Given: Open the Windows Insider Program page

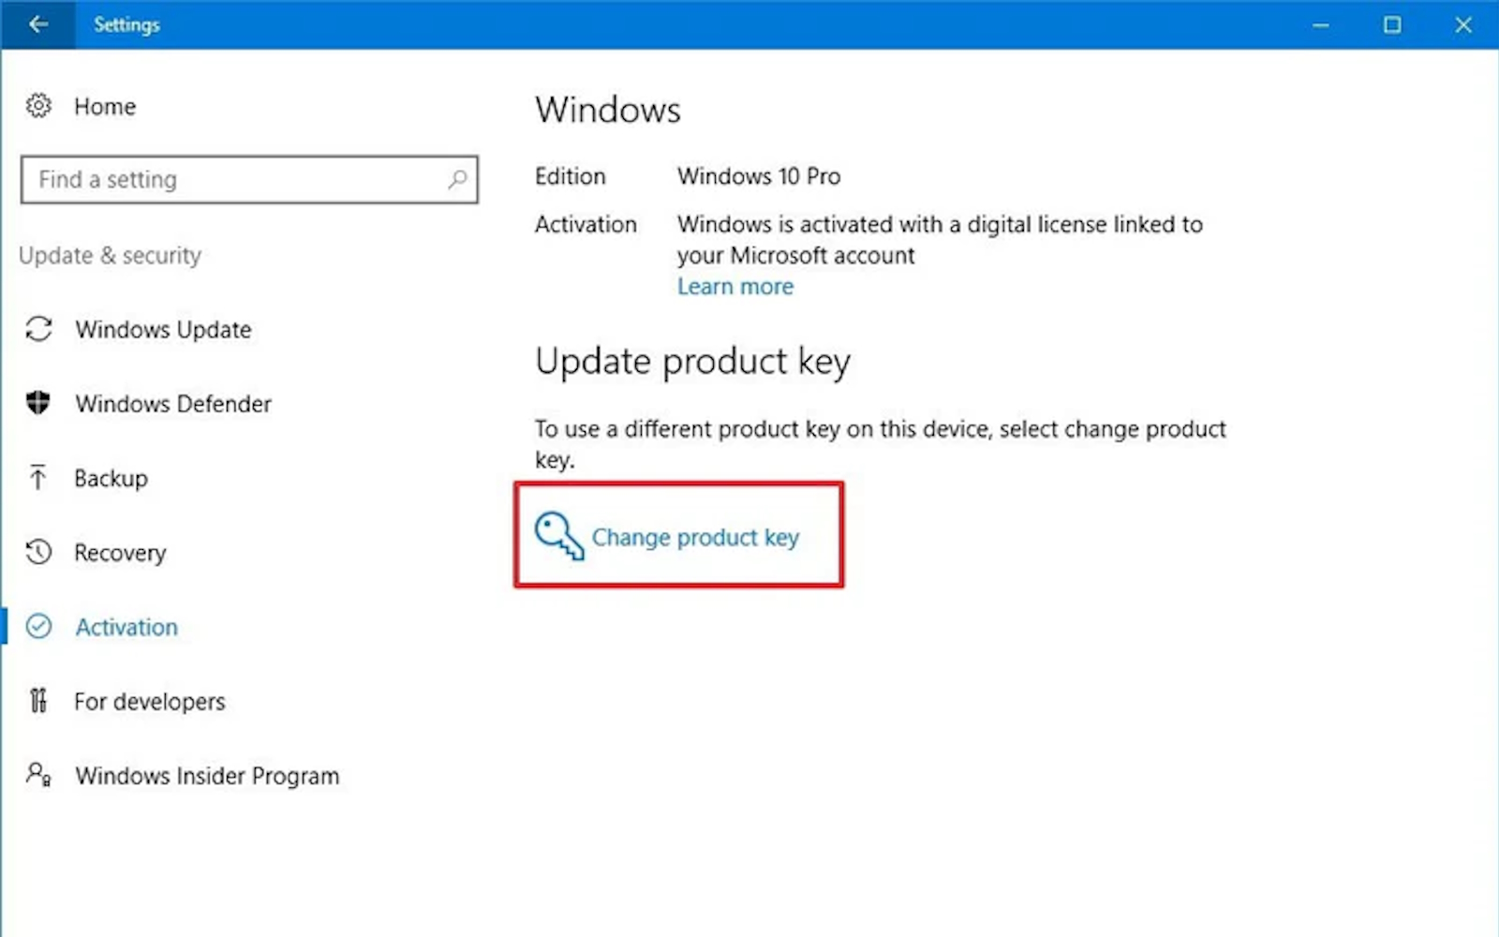Looking at the screenshot, I should tap(207, 776).
